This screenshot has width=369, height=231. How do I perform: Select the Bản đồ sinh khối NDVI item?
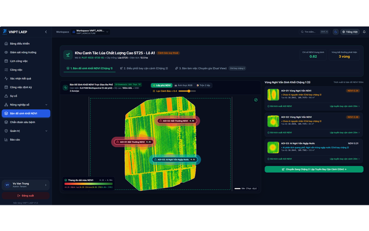[x=26, y=113]
